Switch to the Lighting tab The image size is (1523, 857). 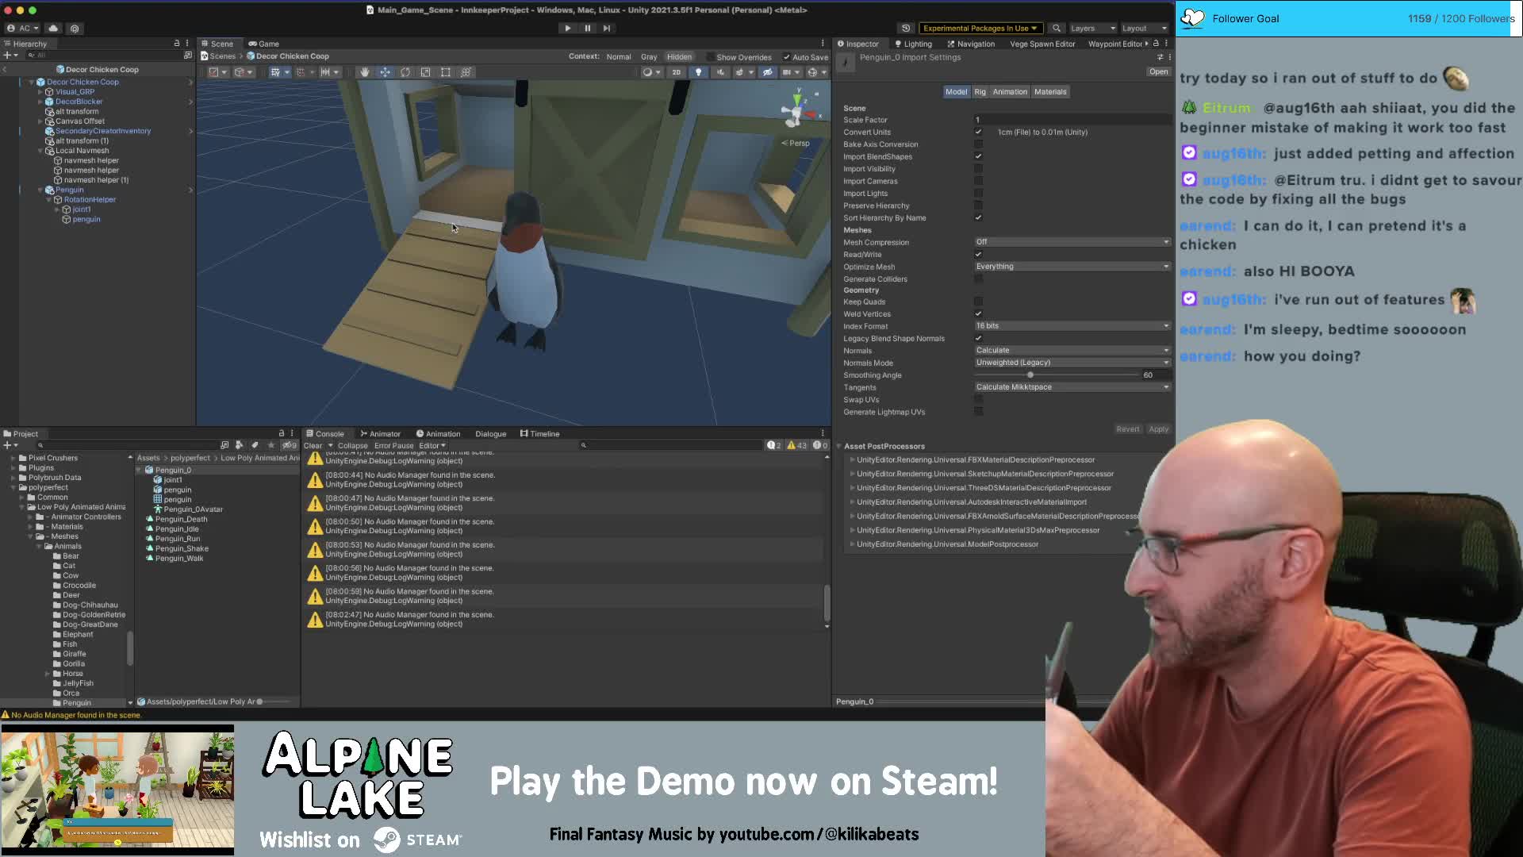(913, 44)
